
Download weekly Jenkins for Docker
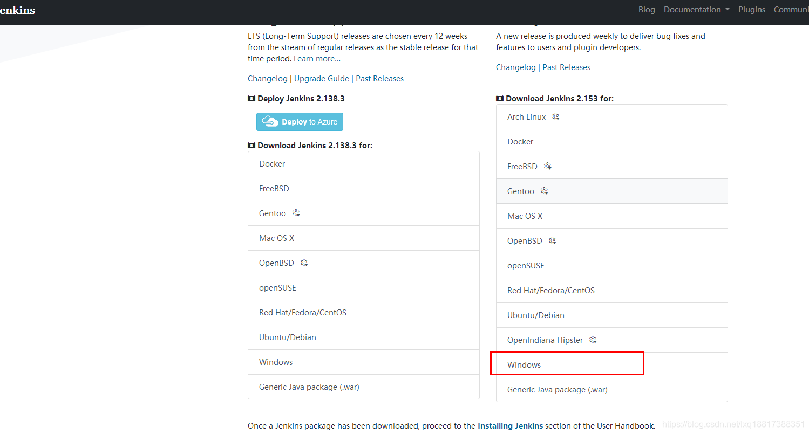[x=612, y=142]
